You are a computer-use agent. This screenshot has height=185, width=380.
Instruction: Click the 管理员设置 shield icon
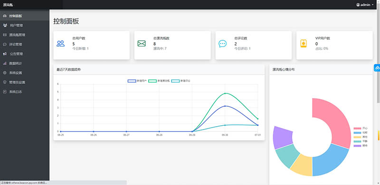tap(5, 83)
